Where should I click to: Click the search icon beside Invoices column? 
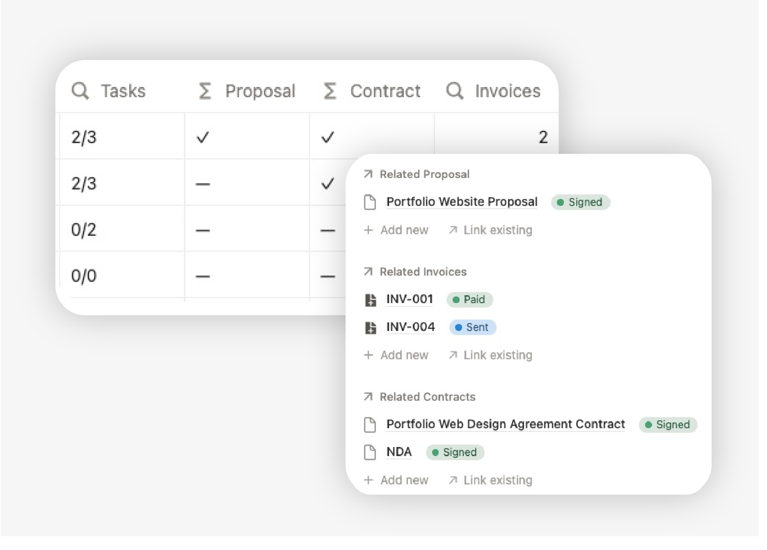pyautogui.click(x=454, y=91)
